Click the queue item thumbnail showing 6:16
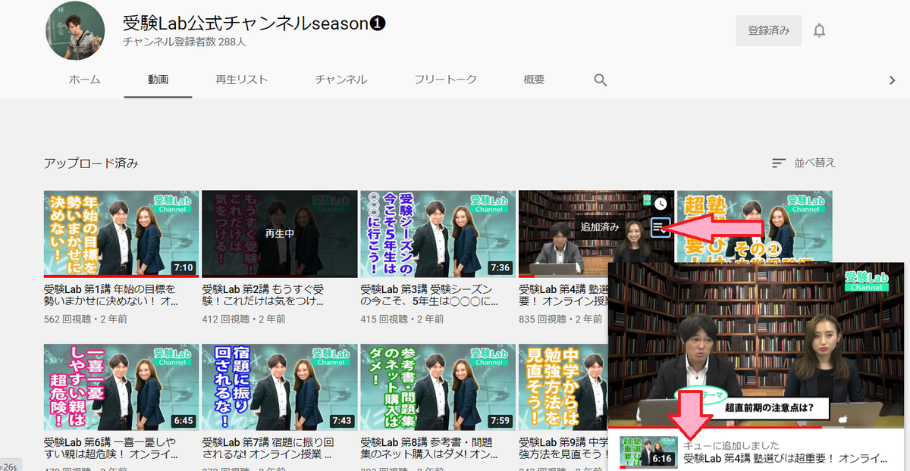The height and width of the screenshot is (471, 910). coord(647,452)
